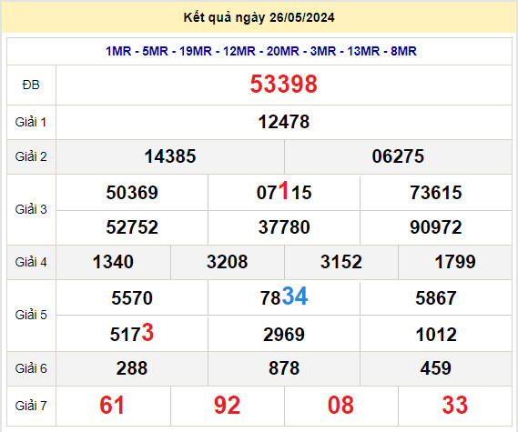
Task: Select the Giải 3 number 90972
Action: point(436,227)
